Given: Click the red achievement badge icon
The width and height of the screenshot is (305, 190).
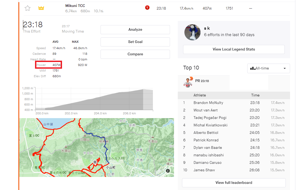Looking at the screenshot, I should pyautogui.click(x=147, y=8).
